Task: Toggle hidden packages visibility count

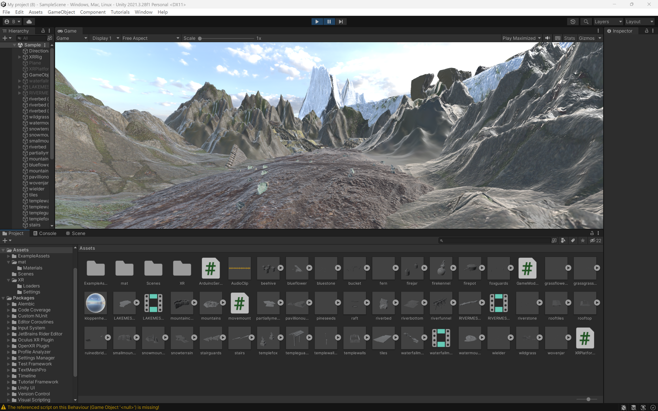Action: (x=595, y=240)
